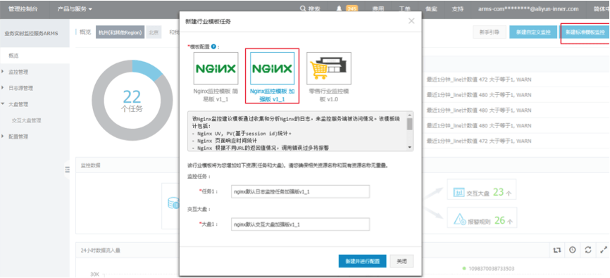Open the 支持 top menu item
This screenshot has height=278, width=610.
coord(458,9)
